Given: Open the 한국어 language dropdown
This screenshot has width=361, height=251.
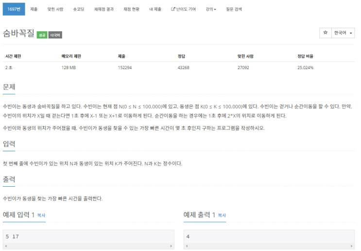Looking at the screenshot, I should pyautogui.click(x=343, y=33).
